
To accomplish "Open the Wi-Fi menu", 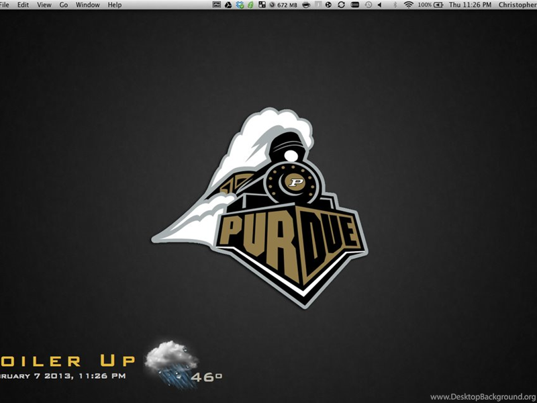I will tap(409, 5).
